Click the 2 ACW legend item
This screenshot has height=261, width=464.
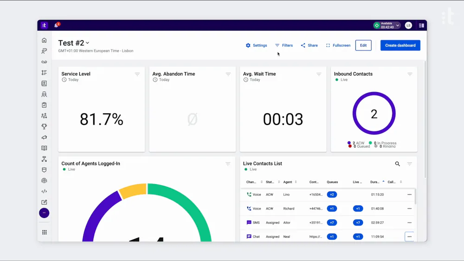[356, 143]
